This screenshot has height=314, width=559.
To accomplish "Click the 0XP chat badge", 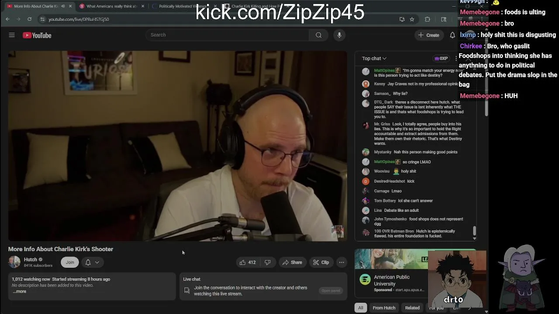I will click(x=441, y=58).
